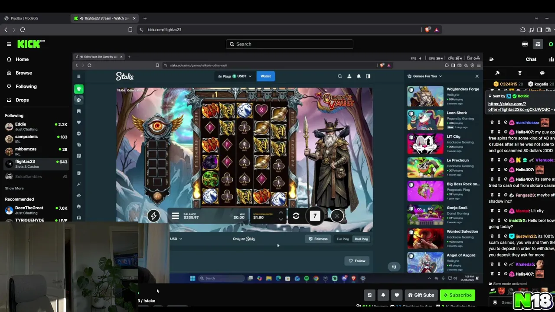Viewport: 555px width, 312px height.
Task: Open the Browse section
Action: pos(19,73)
